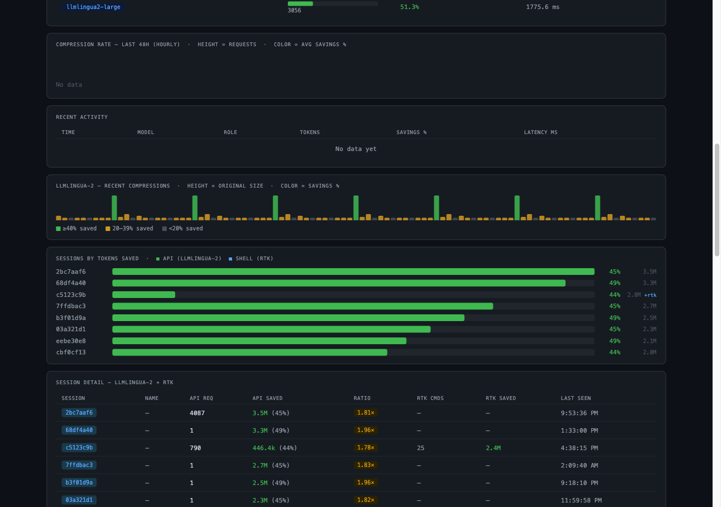The height and width of the screenshot is (507, 721).
Task: Click the 25 RTK commands value
Action: point(421,448)
